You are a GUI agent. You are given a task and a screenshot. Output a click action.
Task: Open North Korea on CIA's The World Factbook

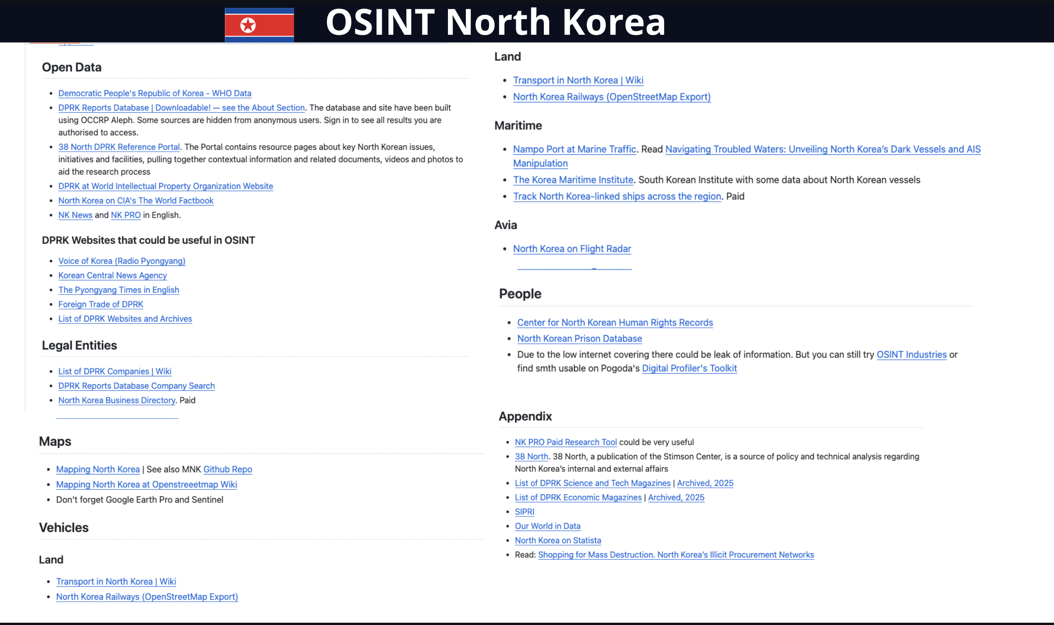[x=136, y=201]
